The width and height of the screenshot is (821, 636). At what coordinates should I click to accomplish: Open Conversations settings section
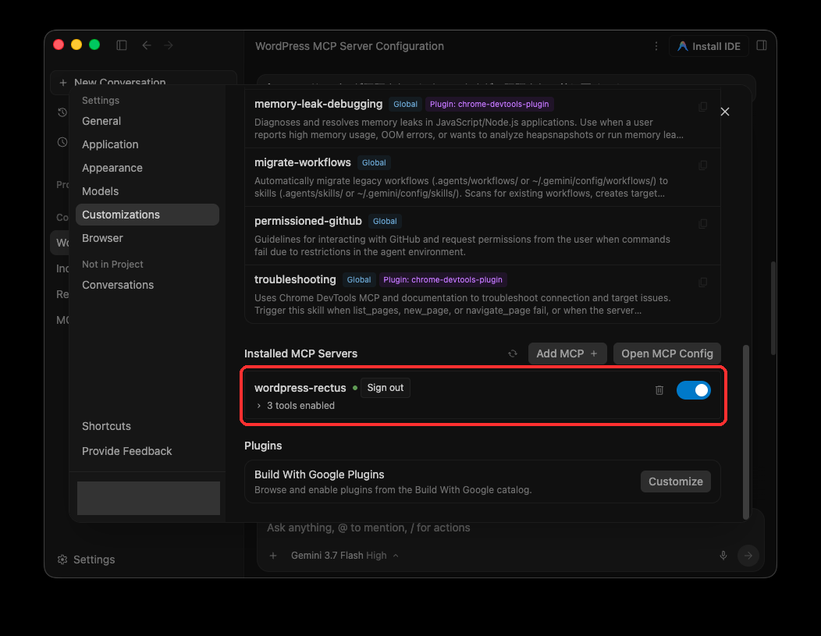[x=147, y=285]
